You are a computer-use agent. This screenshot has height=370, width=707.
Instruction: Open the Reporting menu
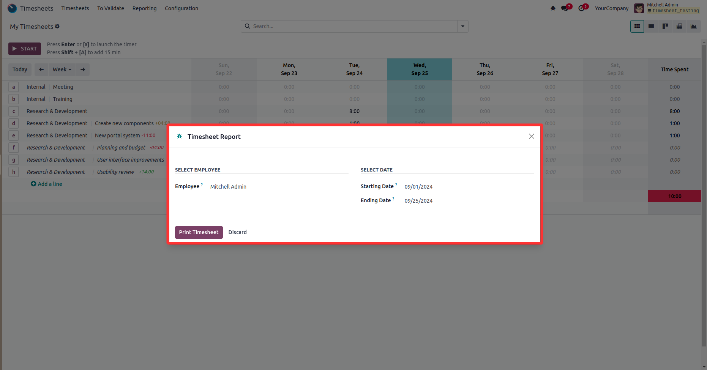coord(144,8)
